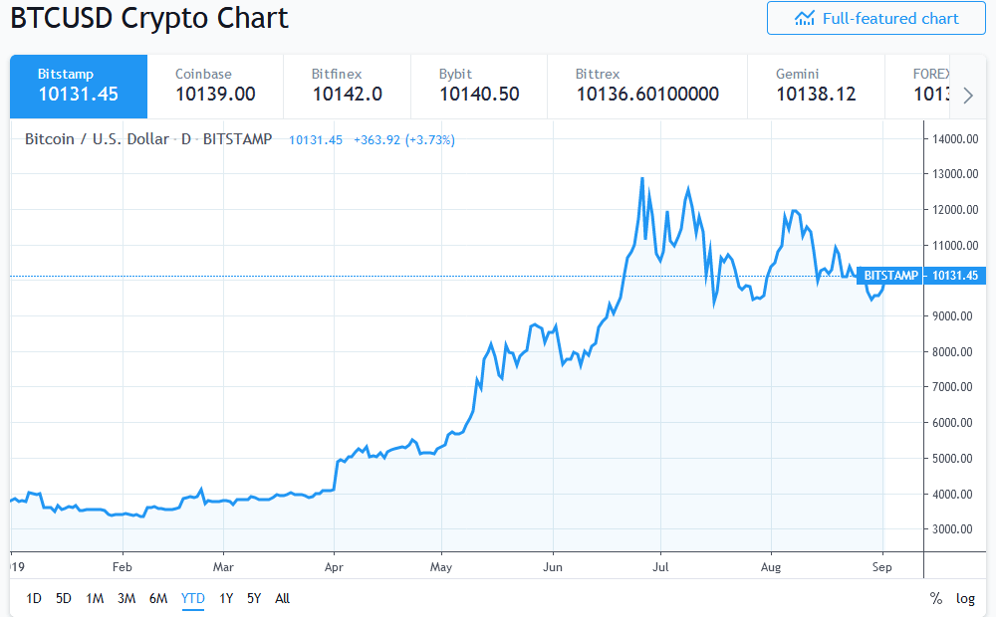Click the right arrow to reveal more exchanges
996x617 pixels.
point(967,95)
